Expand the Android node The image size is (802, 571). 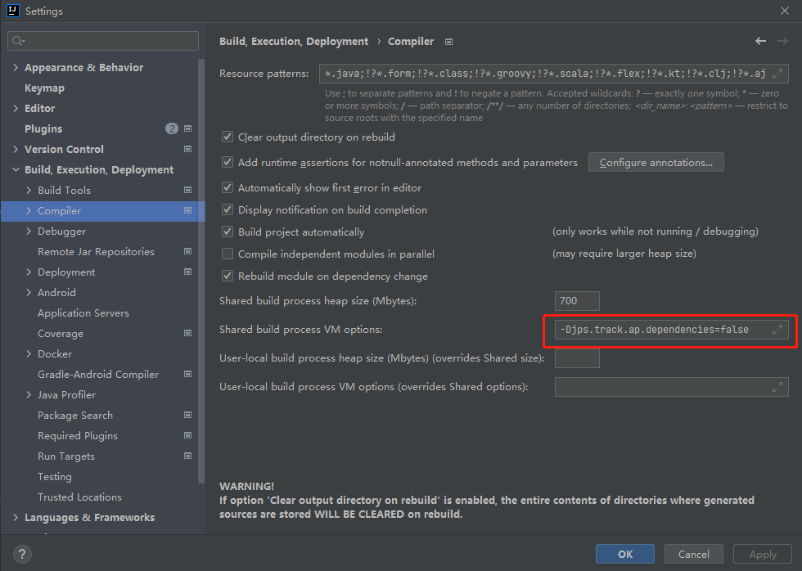click(x=29, y=292)
